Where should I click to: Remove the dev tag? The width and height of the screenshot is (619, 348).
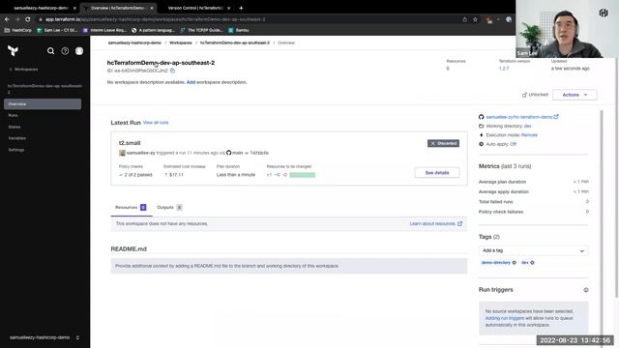coord(532,262)
